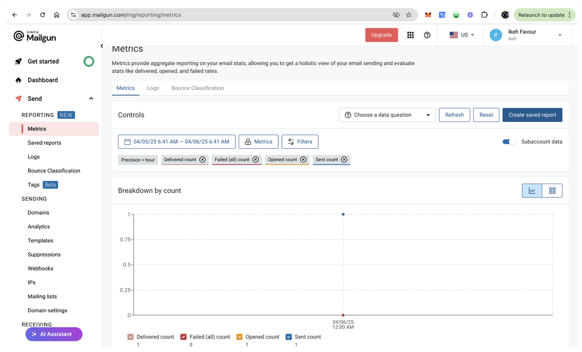The height and width of the screenshot is (352, 582).
Task: Open IPs in the sidebar
Action: tap(32, 283)
